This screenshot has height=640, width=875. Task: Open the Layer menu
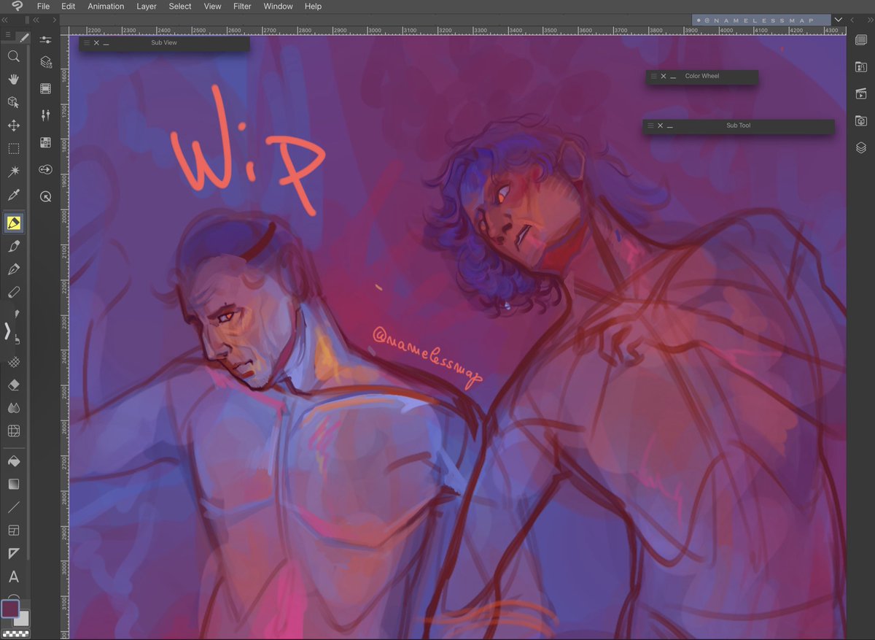point(147,6)
